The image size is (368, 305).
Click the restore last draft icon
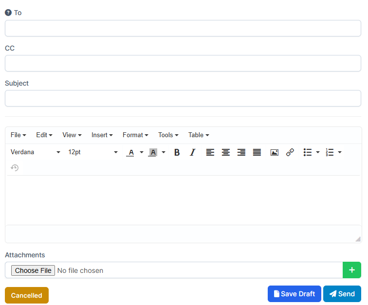point(15,168)
